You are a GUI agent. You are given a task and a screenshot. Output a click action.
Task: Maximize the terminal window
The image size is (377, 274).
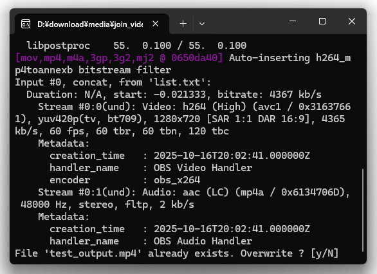point(322,21)
